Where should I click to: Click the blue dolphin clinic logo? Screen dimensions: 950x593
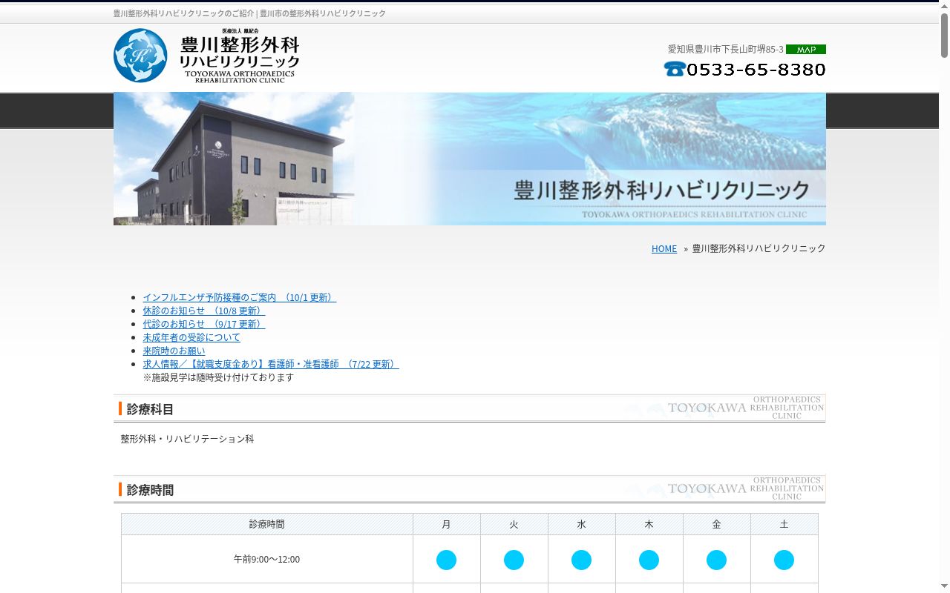140,56
